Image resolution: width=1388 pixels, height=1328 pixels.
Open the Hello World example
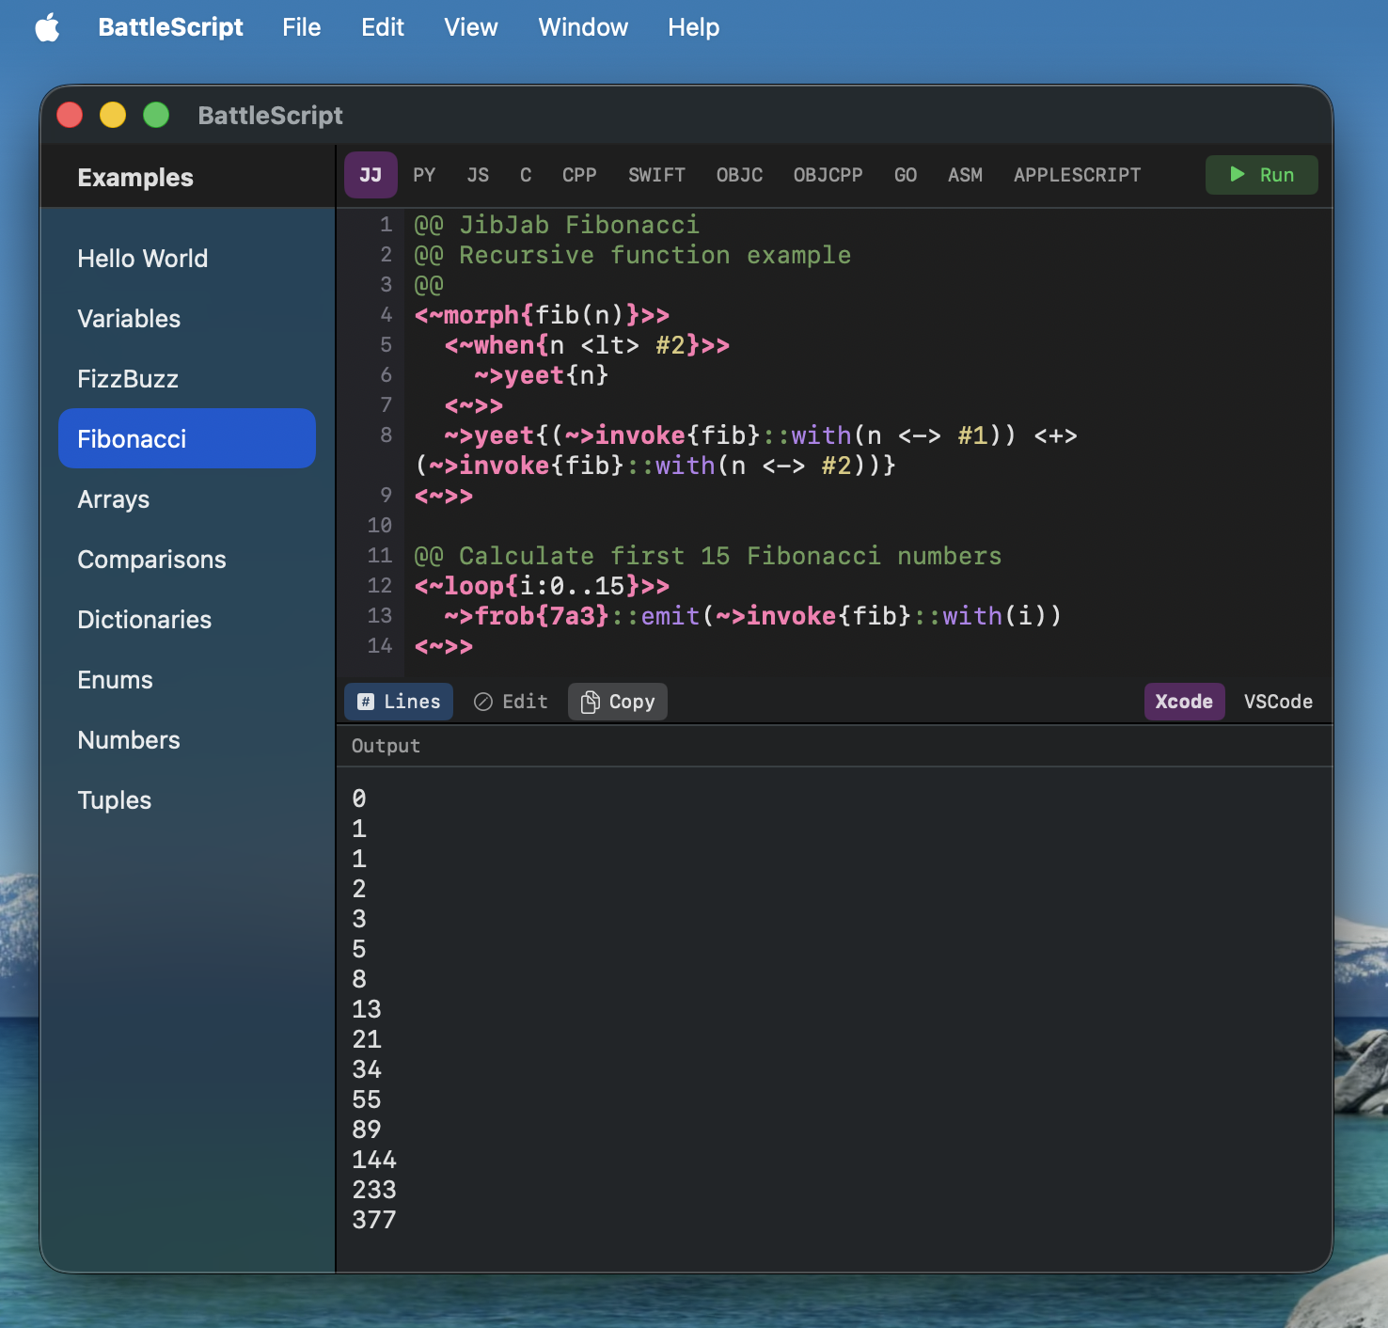pyautogui.click(x=142, y=259)
